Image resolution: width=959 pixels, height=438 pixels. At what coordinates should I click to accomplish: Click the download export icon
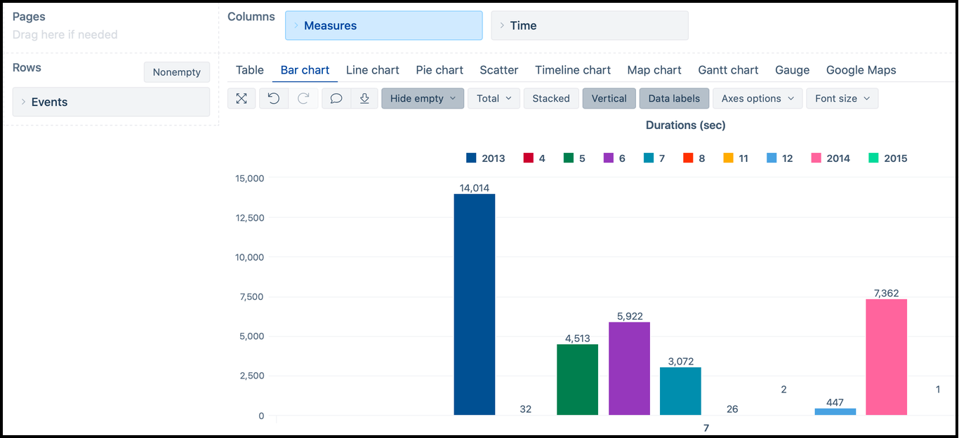(x=364, y=99)
